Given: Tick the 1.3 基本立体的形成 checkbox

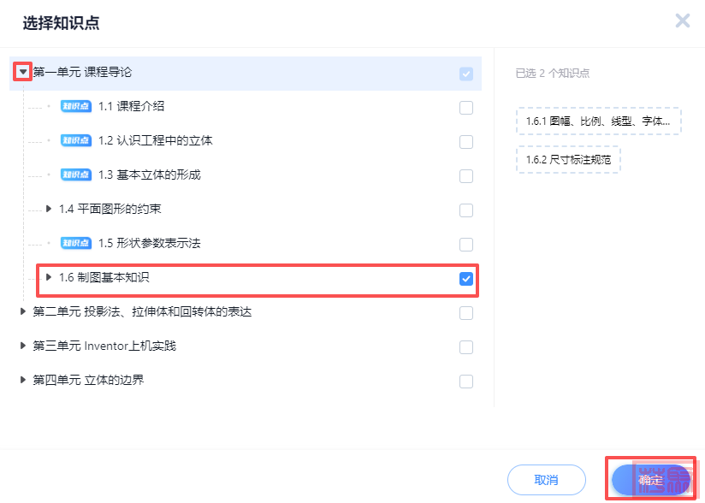Looking at the screenshot, I should coord(466,176).
